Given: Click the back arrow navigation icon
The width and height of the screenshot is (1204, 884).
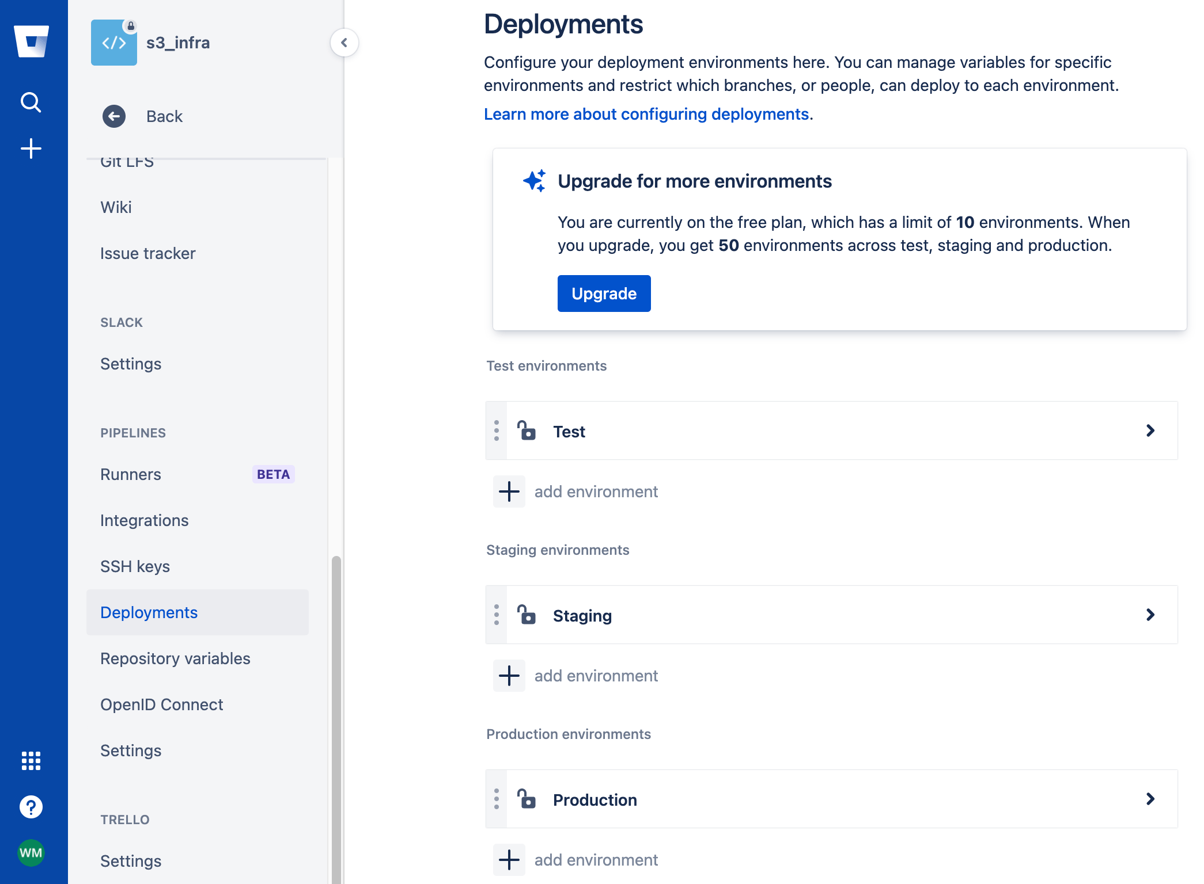Looking at the screenshot, I should click(114, 116).
